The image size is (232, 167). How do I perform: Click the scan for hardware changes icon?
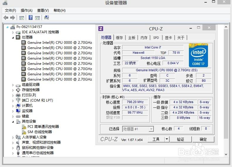[47, 18]
